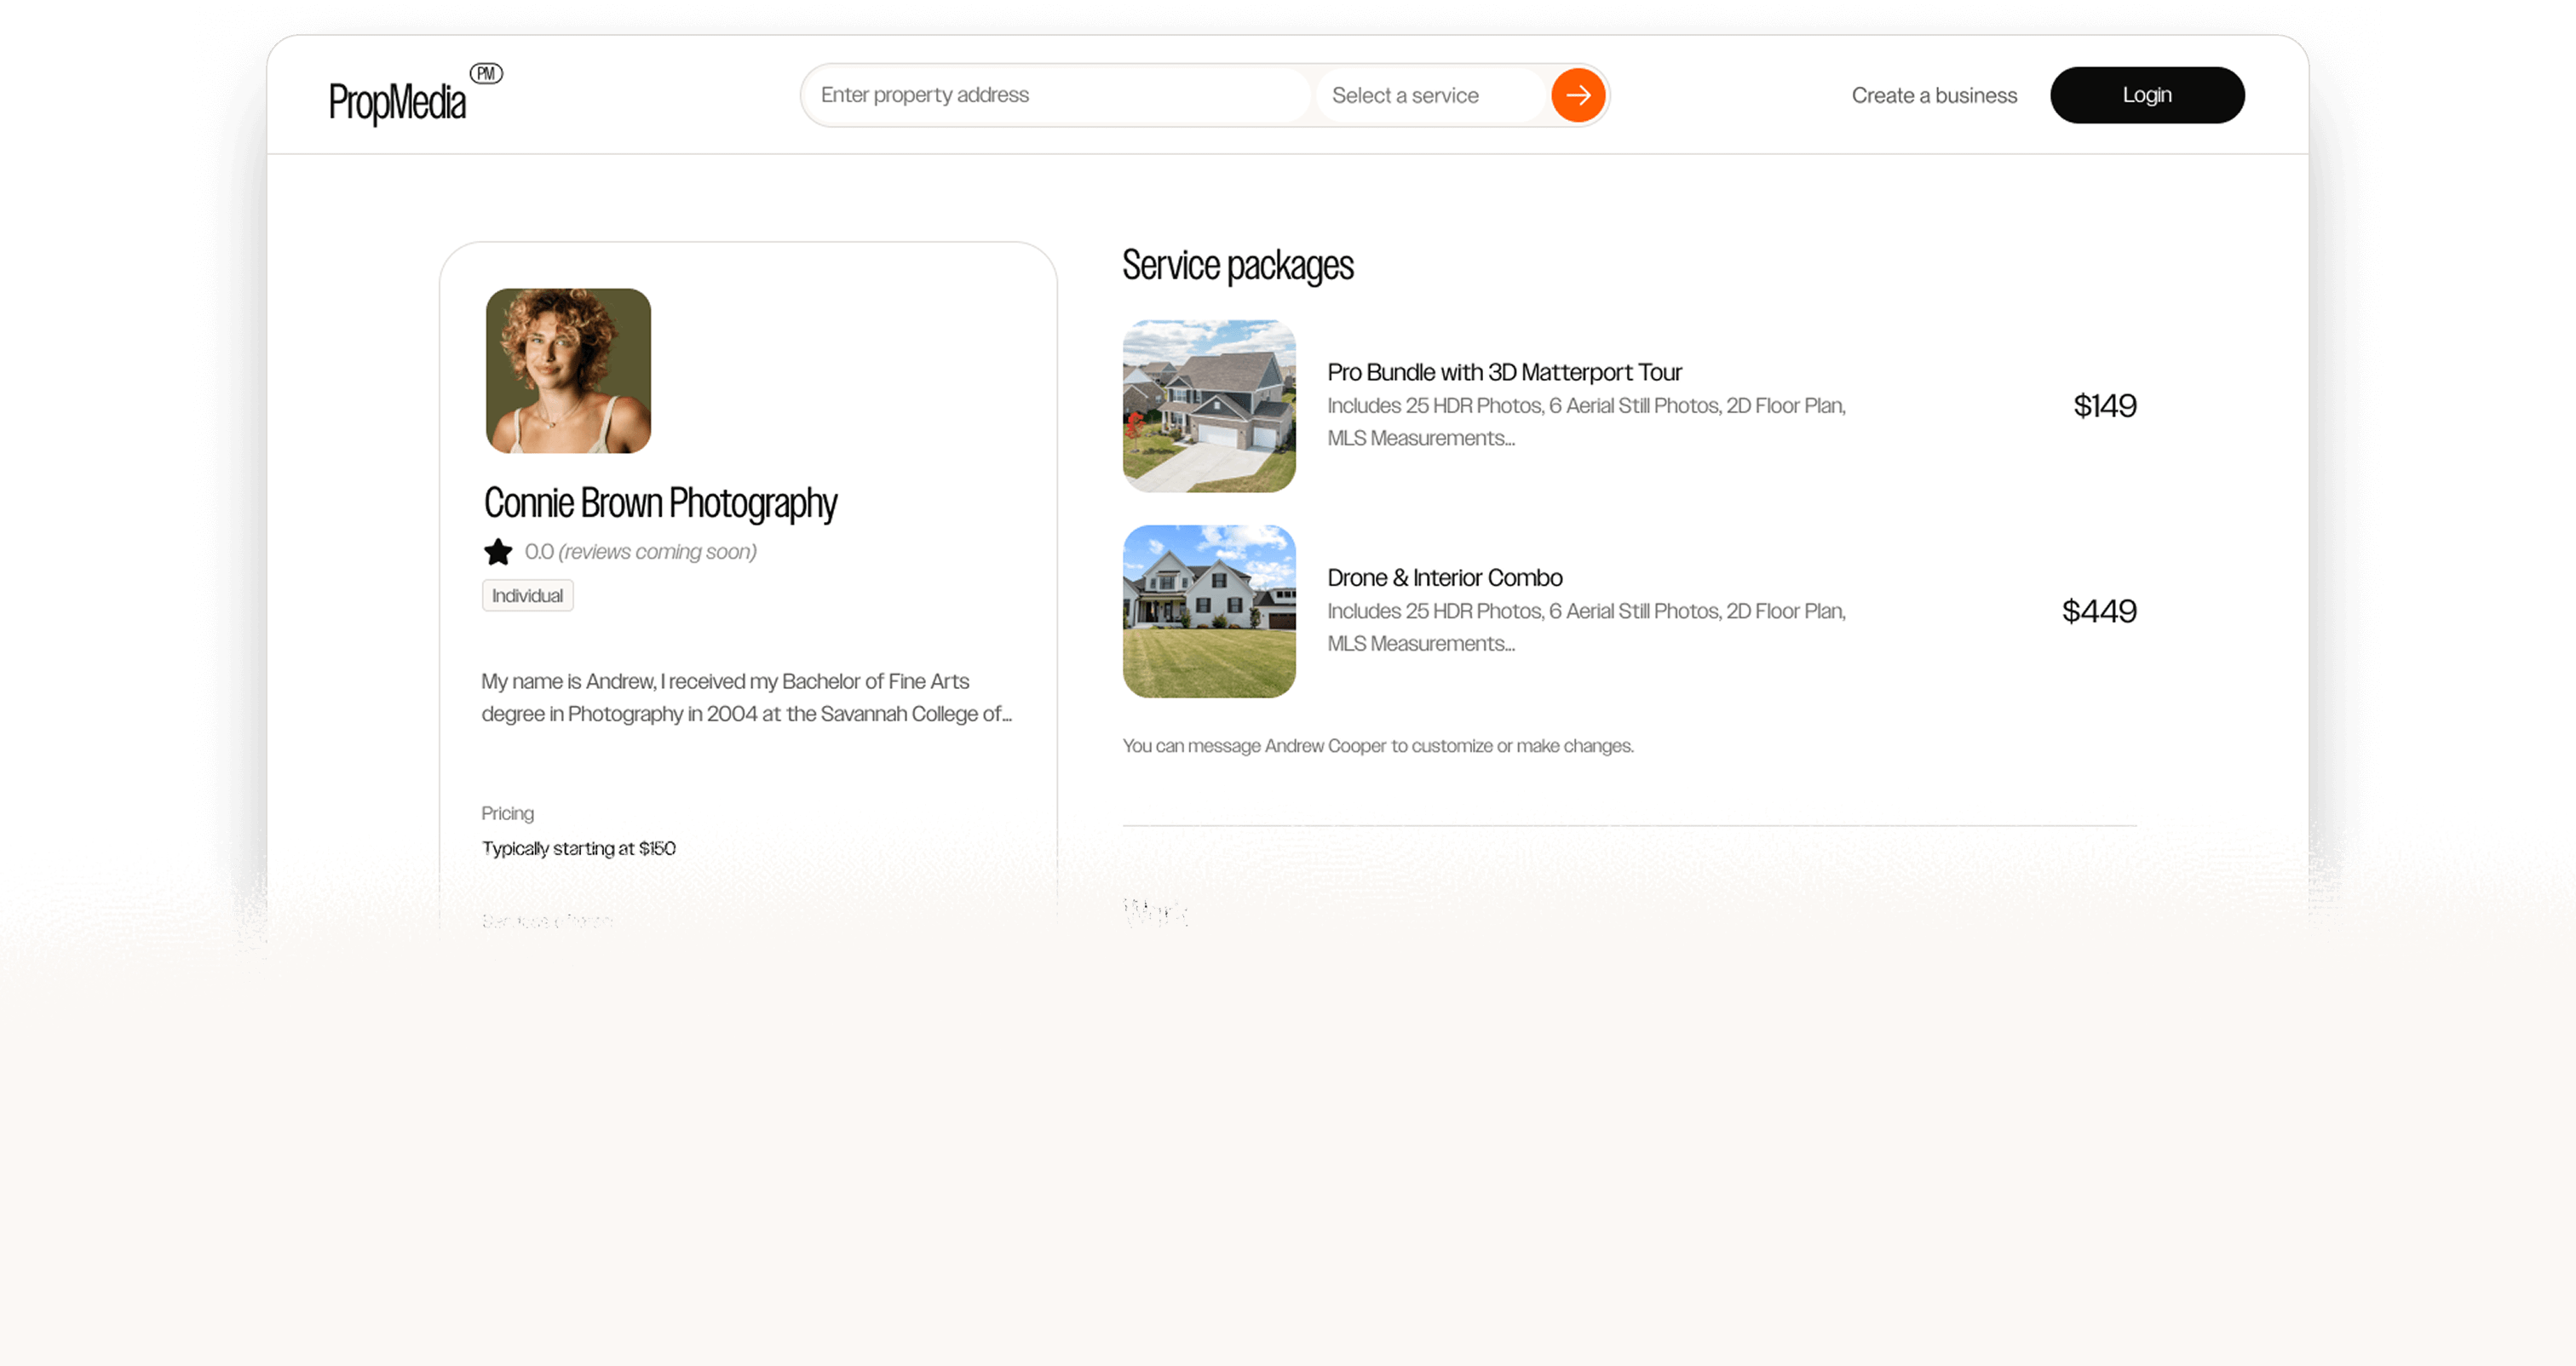Click the $449 package price

point(2098,611)
